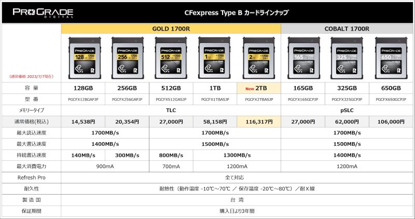Click the 通常価格 2023/7/7現在 note

click(x=32, y=76)
